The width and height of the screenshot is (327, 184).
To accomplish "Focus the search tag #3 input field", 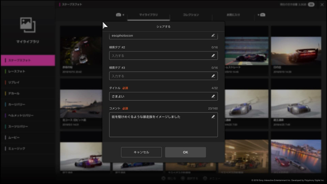I will (x=163, y=76).
